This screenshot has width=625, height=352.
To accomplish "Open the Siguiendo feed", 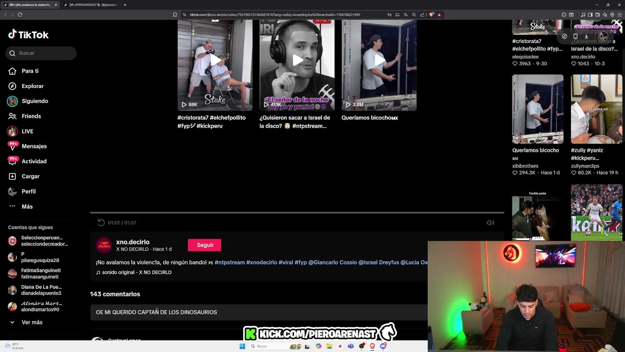I will click(35, 101).
